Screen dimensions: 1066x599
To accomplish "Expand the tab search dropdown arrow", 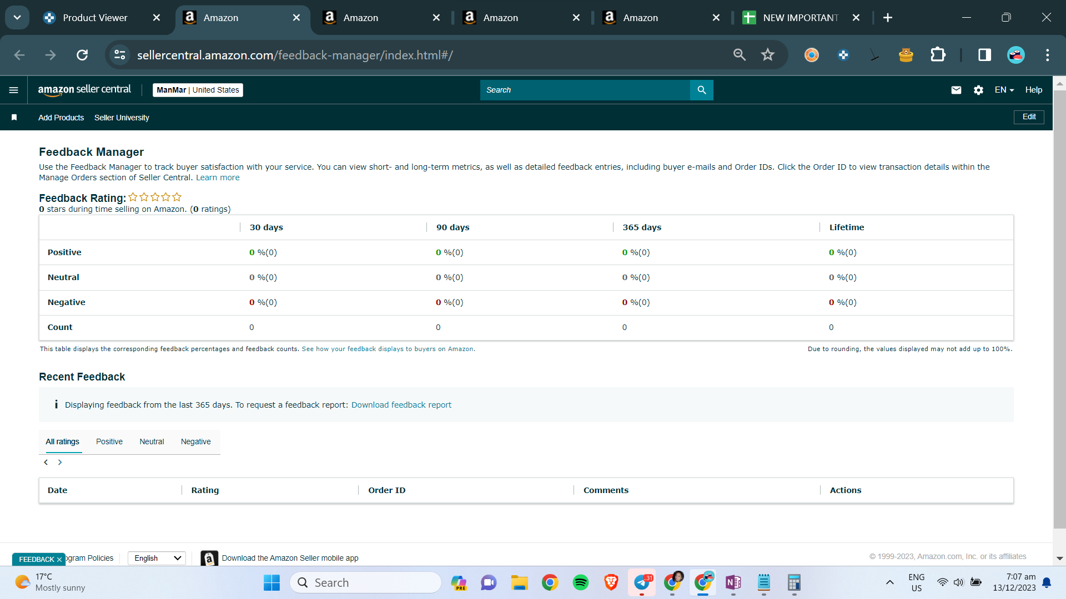I will pos(17,18).
